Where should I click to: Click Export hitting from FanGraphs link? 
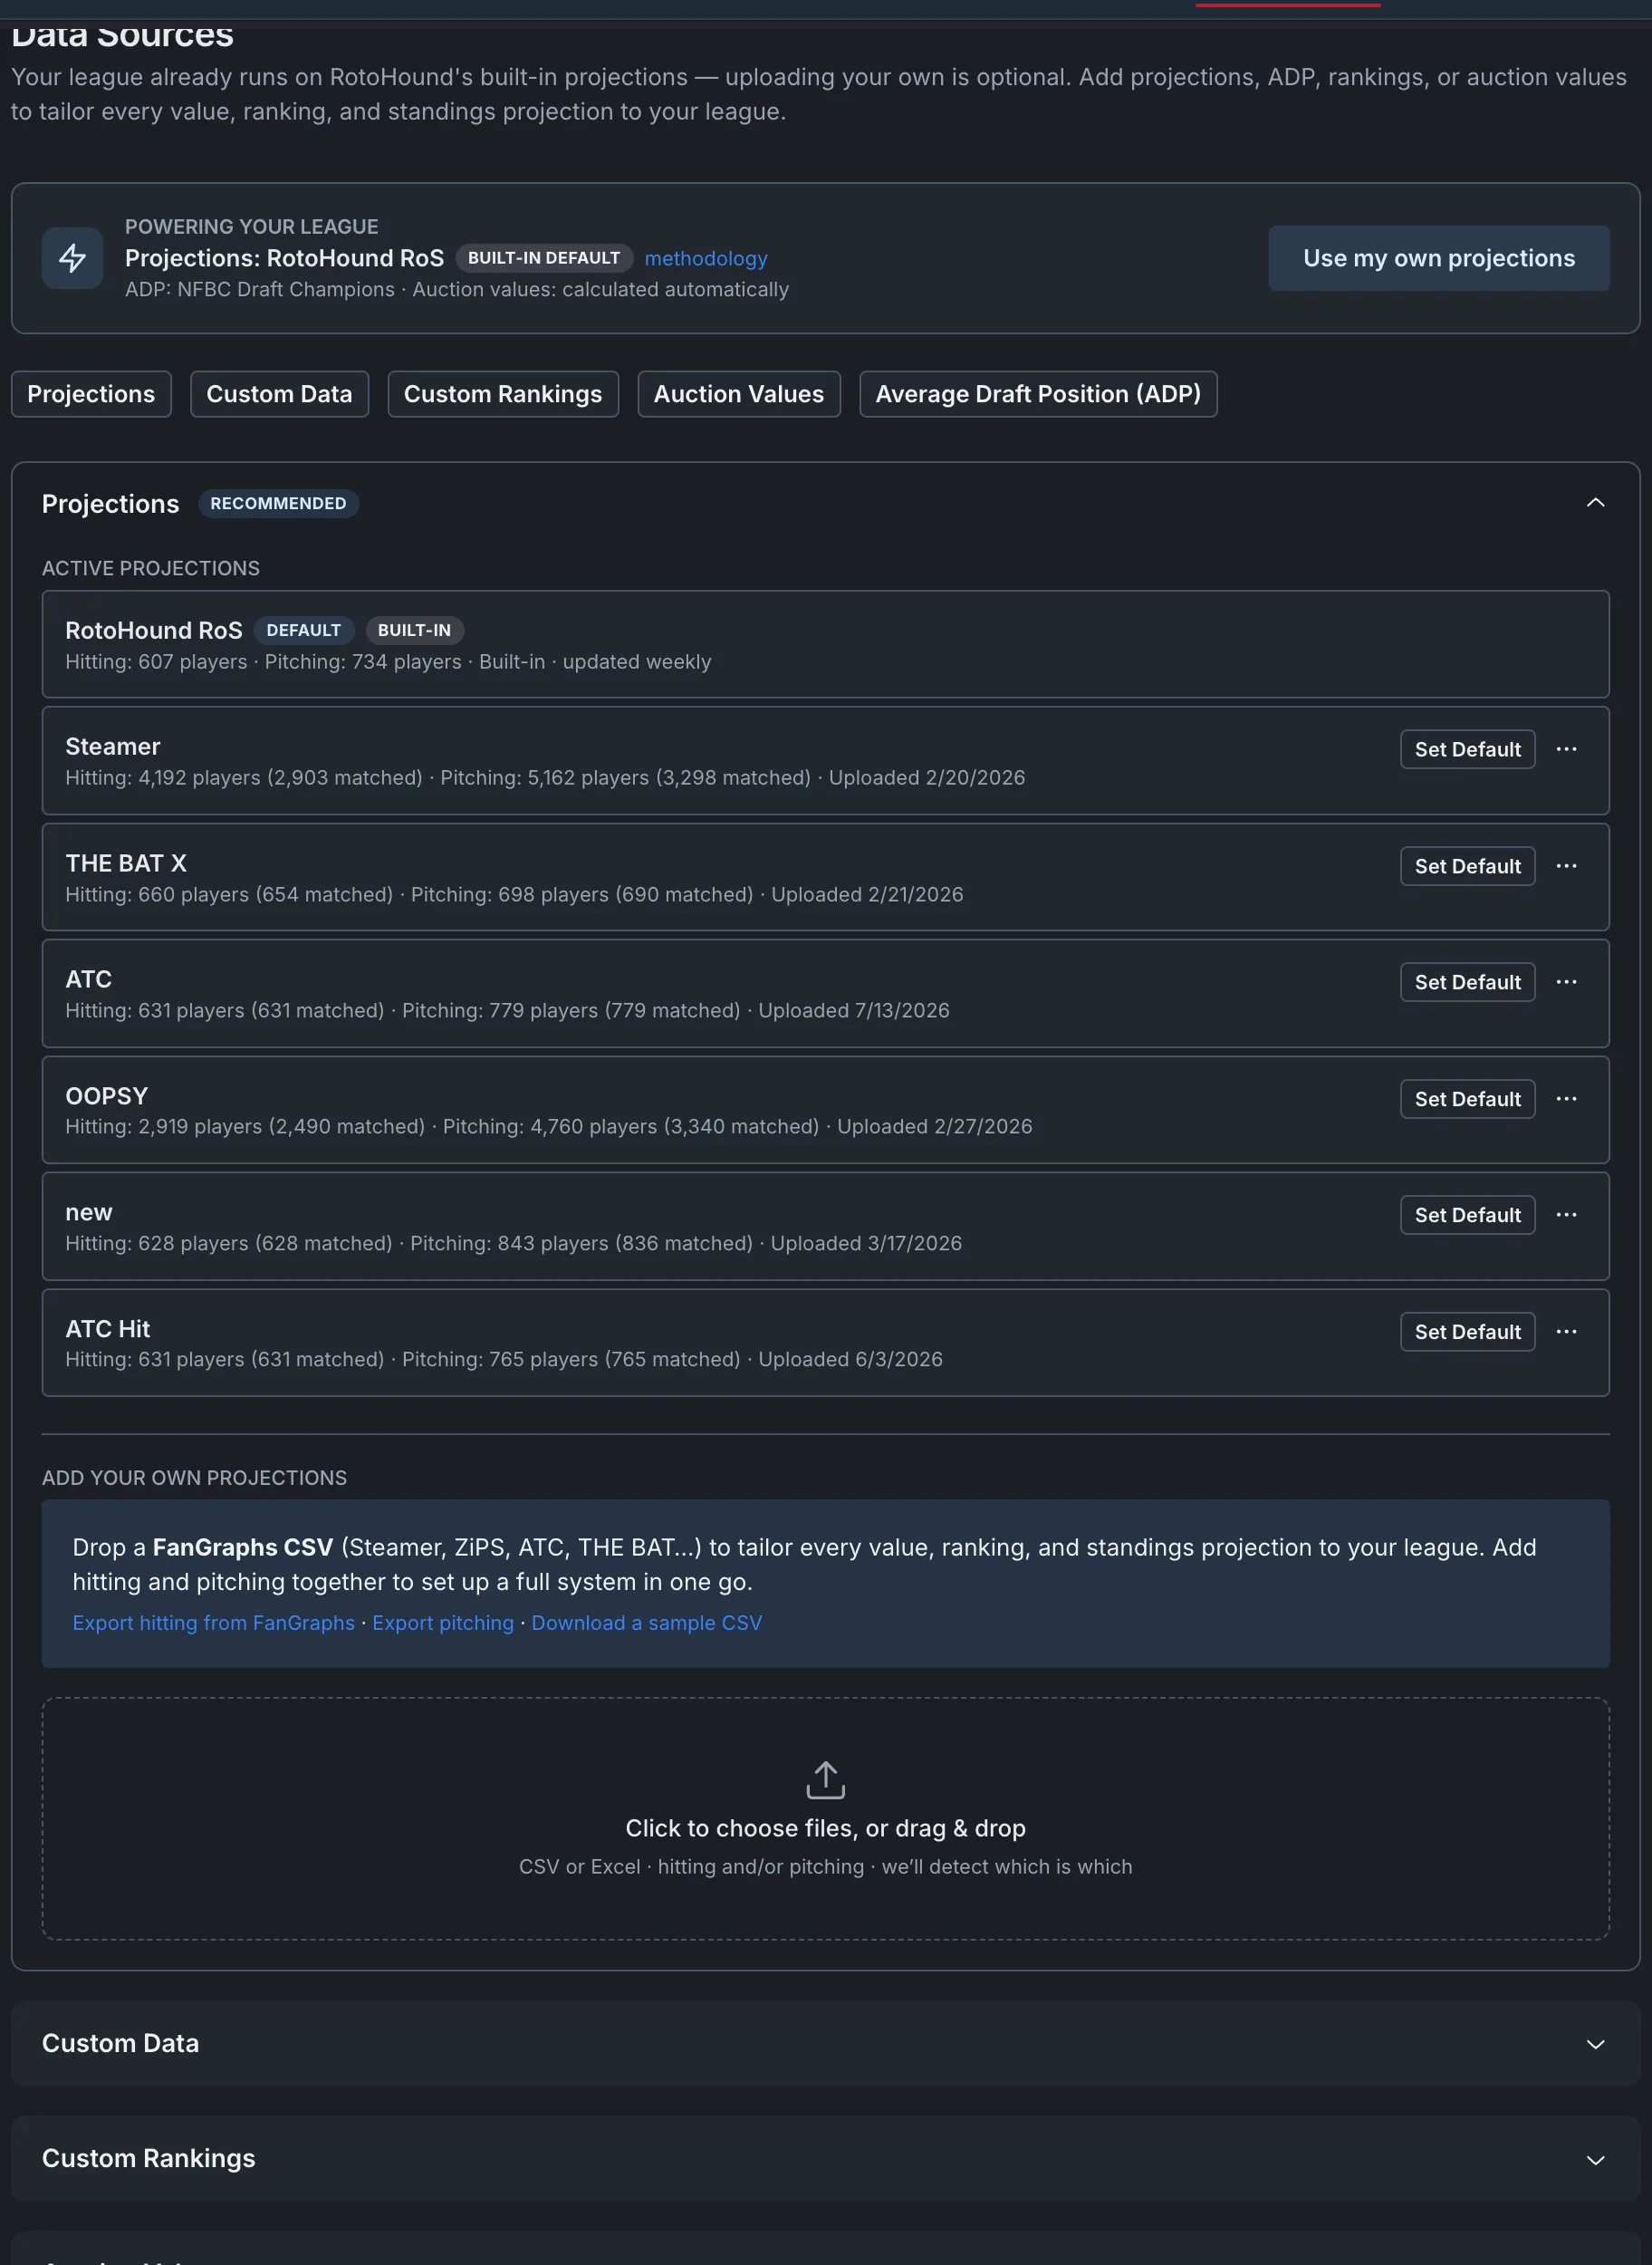(x=213, y=1623)
